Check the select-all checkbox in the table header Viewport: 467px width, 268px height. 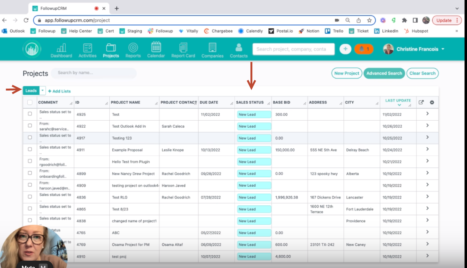pos(30,102)
